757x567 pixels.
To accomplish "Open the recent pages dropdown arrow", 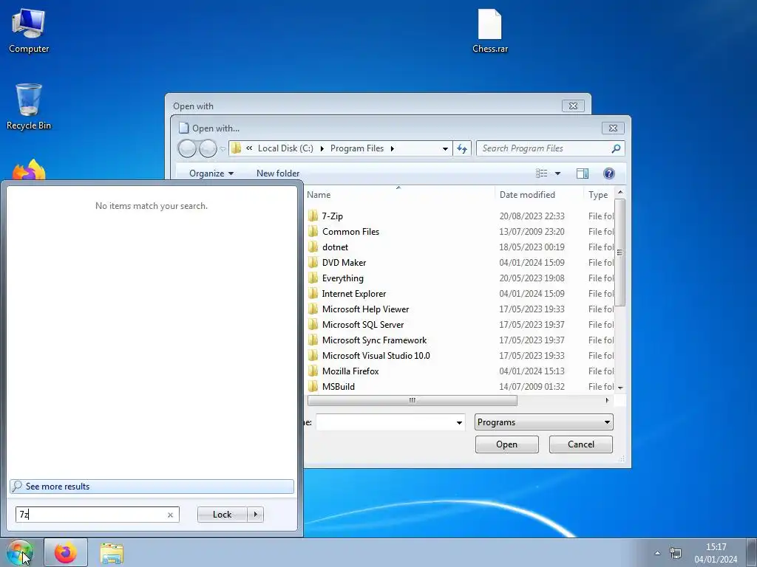I will tap(223, 149).
